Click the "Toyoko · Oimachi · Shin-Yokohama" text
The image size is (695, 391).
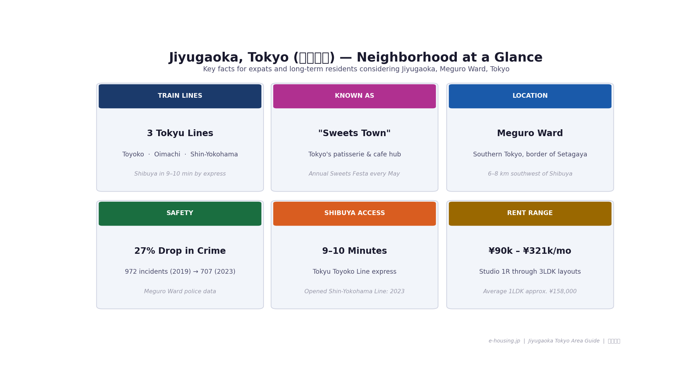pyautogui.click(x=180, y=155)
